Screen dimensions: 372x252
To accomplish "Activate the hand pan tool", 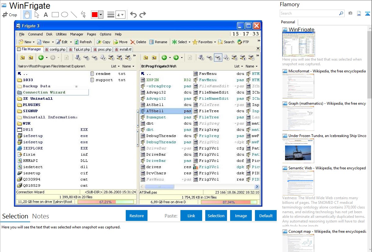I will [x=27, y=15].
